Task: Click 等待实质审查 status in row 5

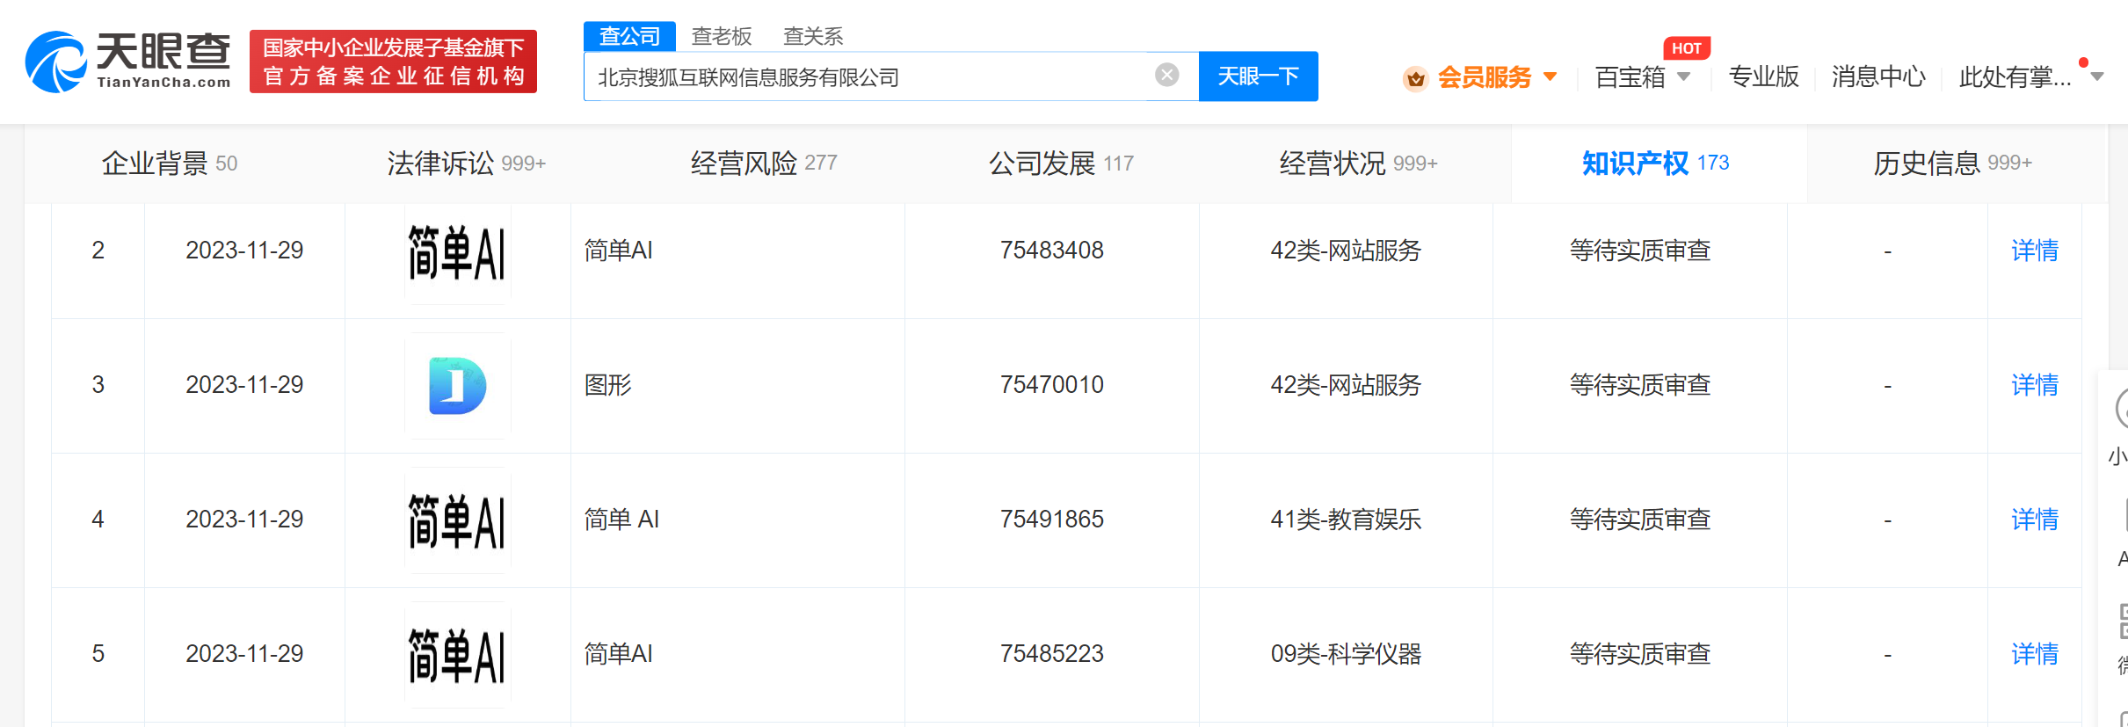Action: coord(1640,654)
